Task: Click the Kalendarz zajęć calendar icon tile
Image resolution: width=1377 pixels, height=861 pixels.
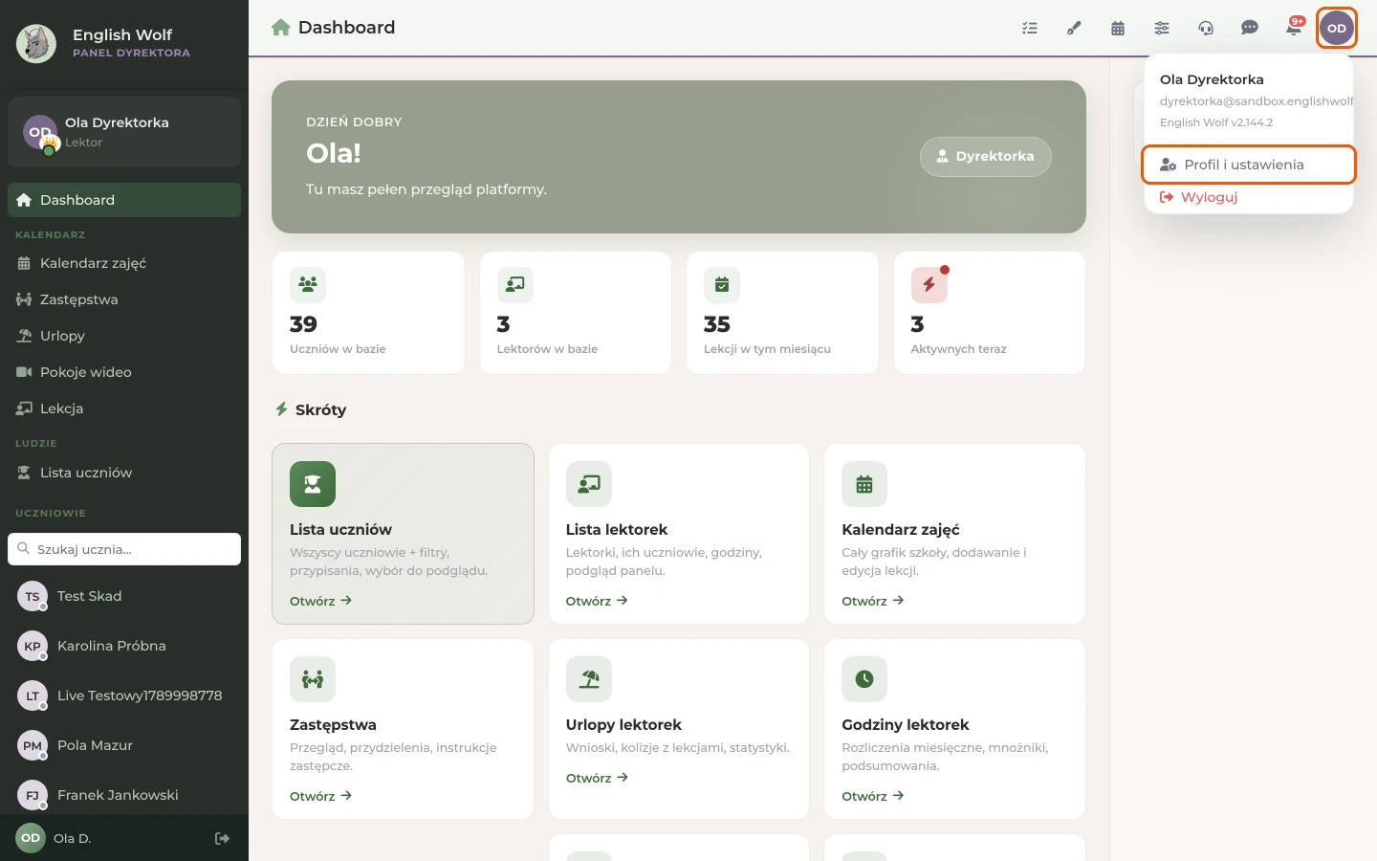Action: point(864,484)
